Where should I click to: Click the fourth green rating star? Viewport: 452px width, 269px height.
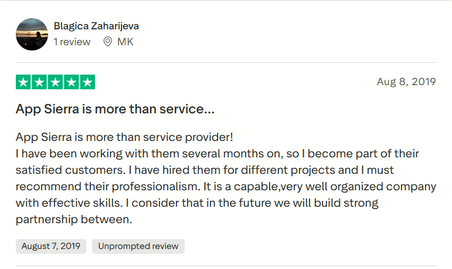[x=71, y=82]
